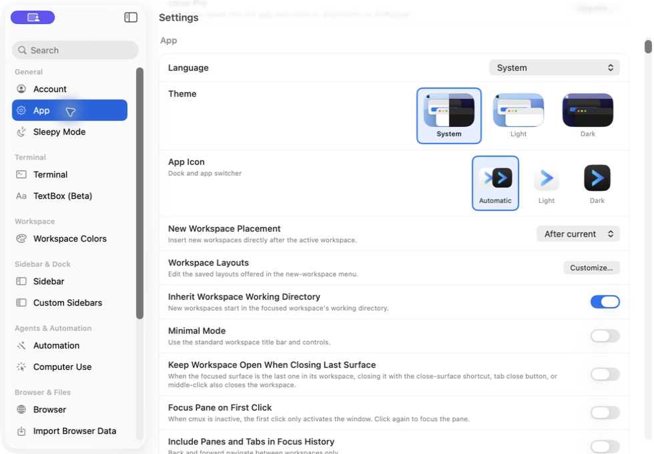The width and height of the screenshot is (654, 454).
Task: Open TextBox (Beta) settings
Action: 69,196
